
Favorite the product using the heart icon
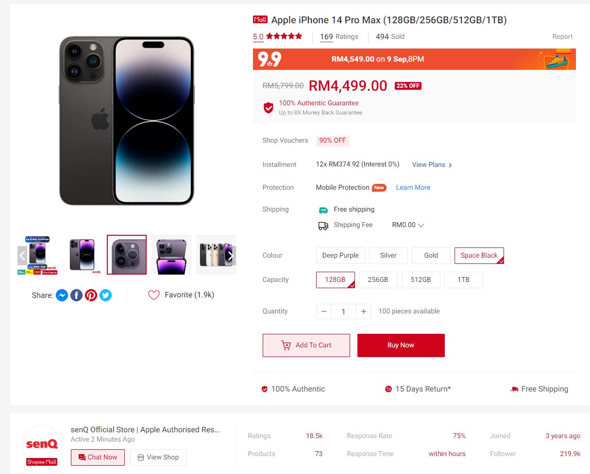(x=154, y=294)
